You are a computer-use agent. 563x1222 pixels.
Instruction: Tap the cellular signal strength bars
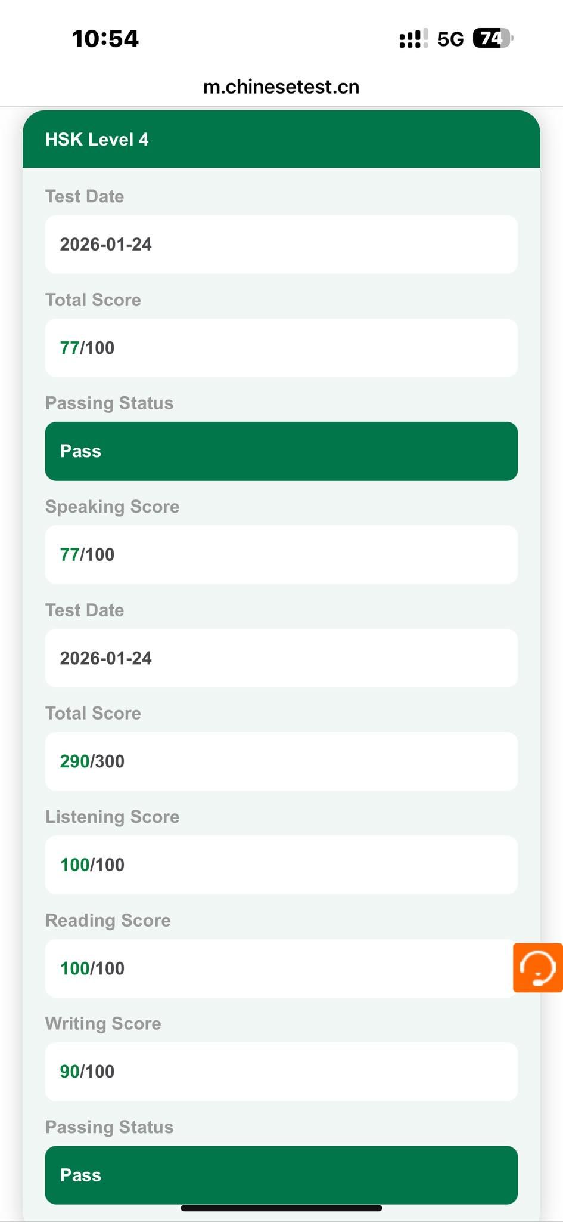pyautogui.click(x=413, y=39)
